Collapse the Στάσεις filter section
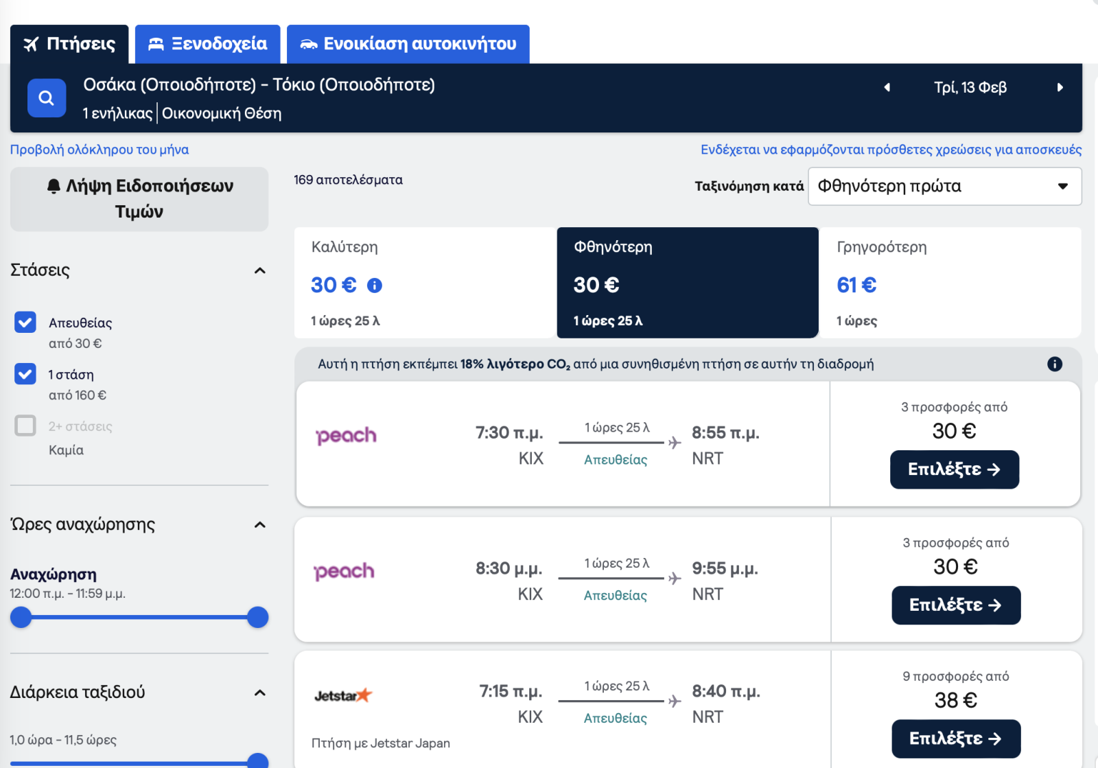Viewport: 1098px width, 768px height. coord(259,270)
